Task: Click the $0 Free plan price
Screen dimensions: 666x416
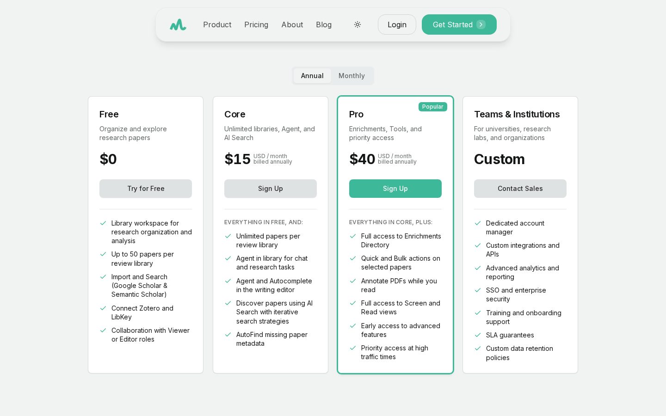Action: pos(108,159)
